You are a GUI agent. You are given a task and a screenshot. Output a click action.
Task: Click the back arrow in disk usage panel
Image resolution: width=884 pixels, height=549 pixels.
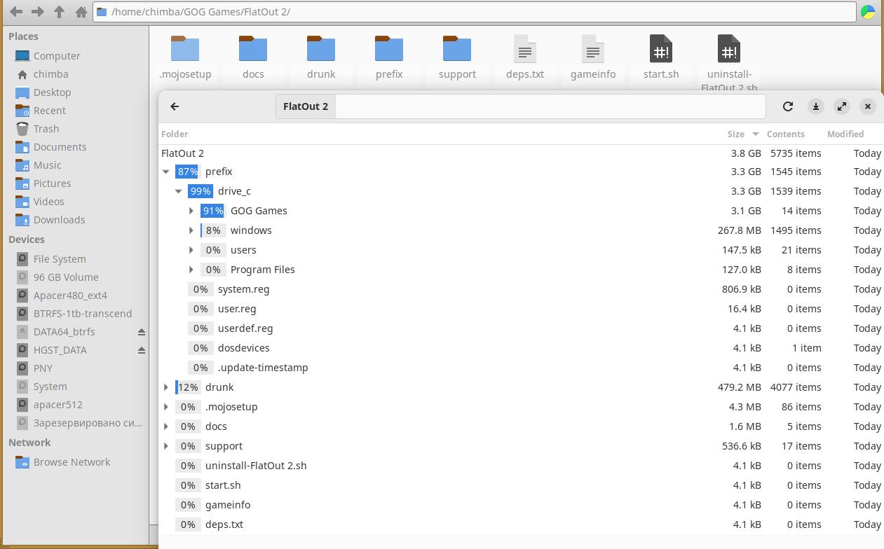[175, 106]
